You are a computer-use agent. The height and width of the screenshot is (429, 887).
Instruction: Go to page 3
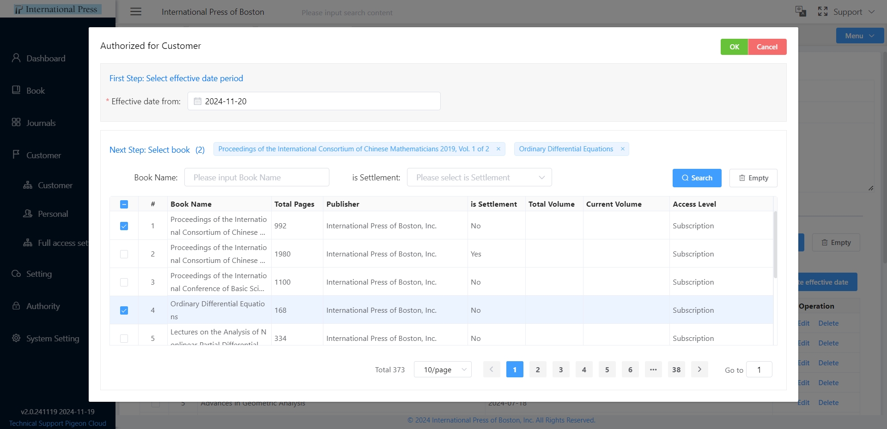pyautogui.click(x=561, y=369)
